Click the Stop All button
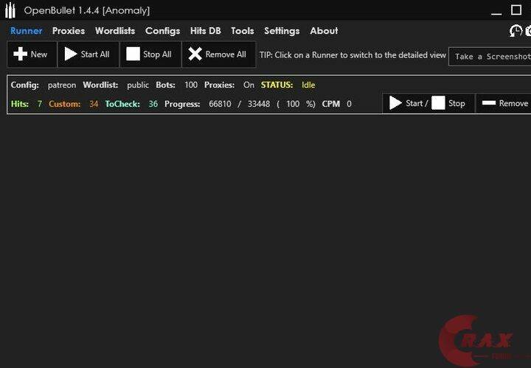The height and width of the screenshot is (368, 531). (x=150, y=54)
